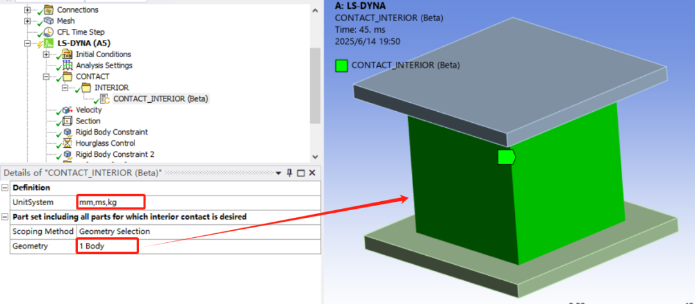Click the Scoping Method property label
This screenshot has width=695, height=304.
(x=43, y=231)
